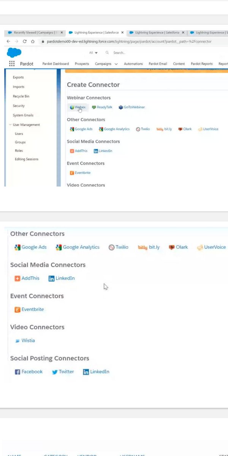Image resolution: width=228 pixels, height=456 pixels.
Task: Click the browser address bar URL
Action: coord(129,41)
